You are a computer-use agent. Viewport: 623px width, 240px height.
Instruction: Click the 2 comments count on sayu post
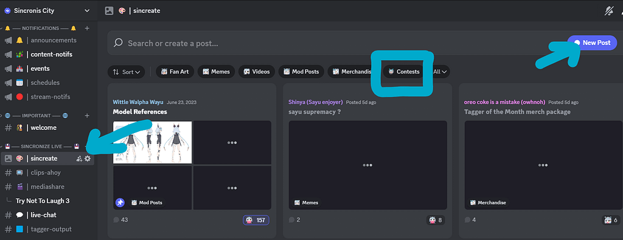pos(294,220)
